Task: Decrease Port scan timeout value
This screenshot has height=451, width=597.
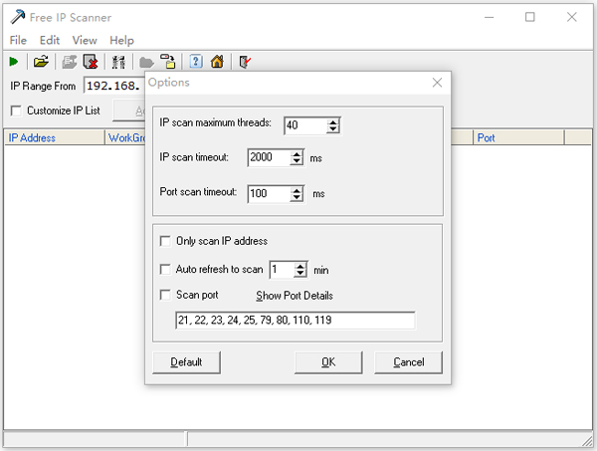Action: tap(297, 197)
